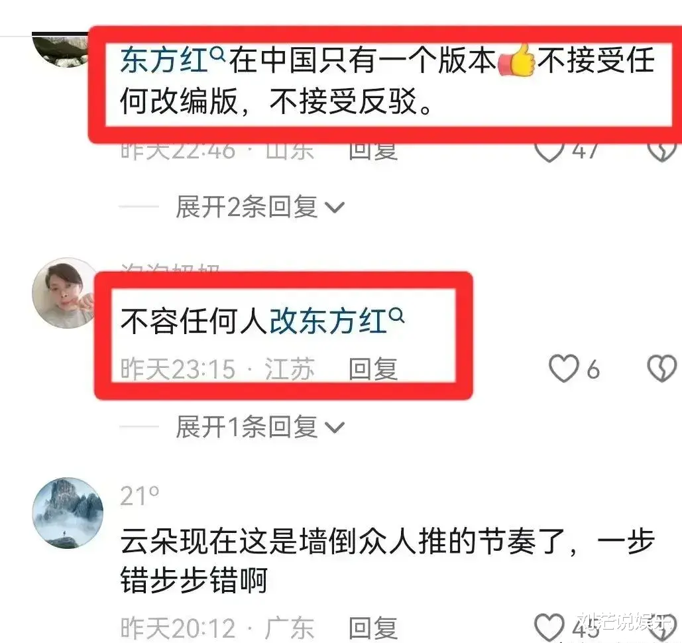Dislike the 江苏 comment via broken heart
Image resolution: width=682 pixels, height=643 pixels.
tap(662, 369)
